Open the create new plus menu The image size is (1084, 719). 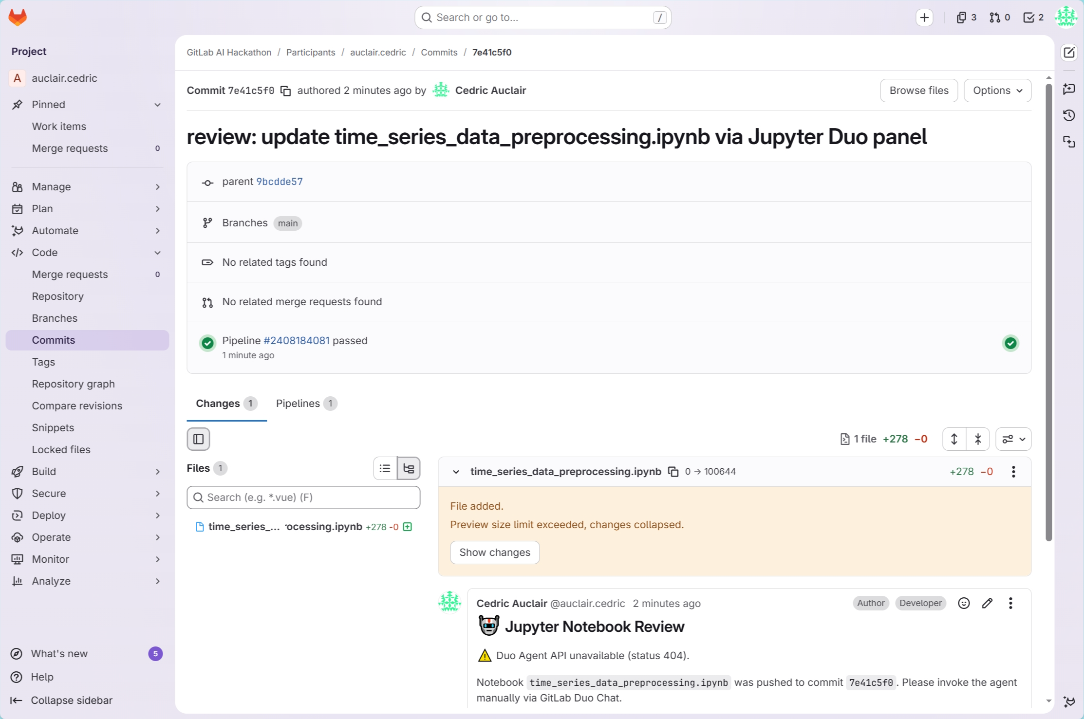click(x=924, y=18)
